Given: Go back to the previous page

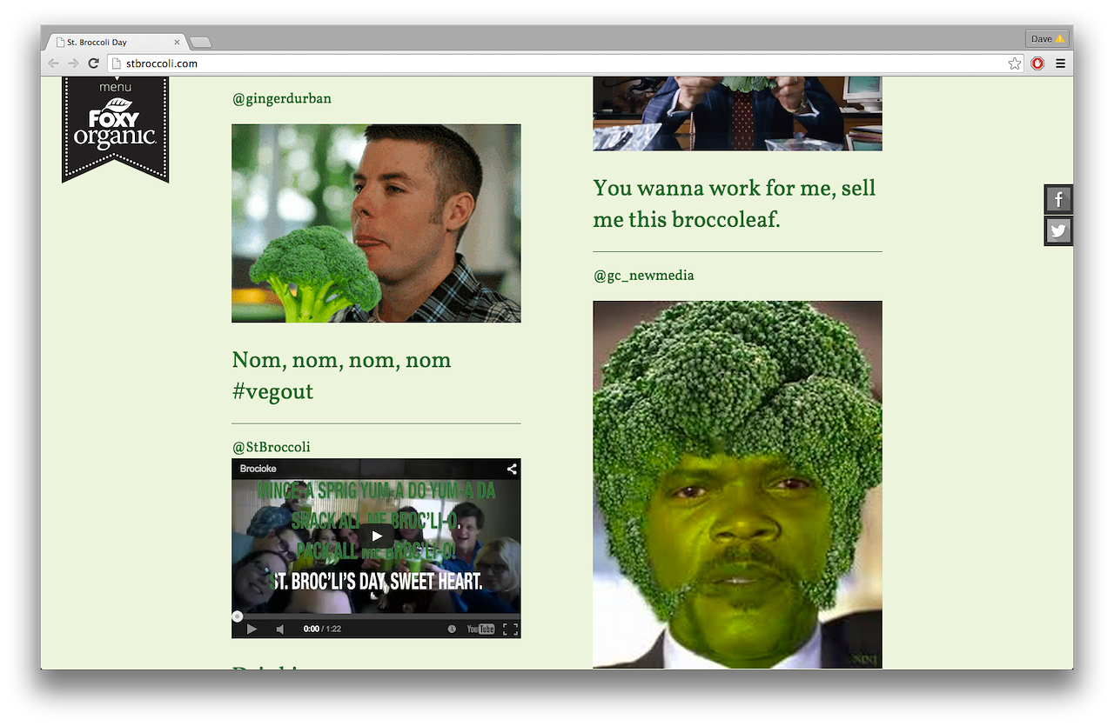Looking at the screenshot, I should tap(53, 63).
